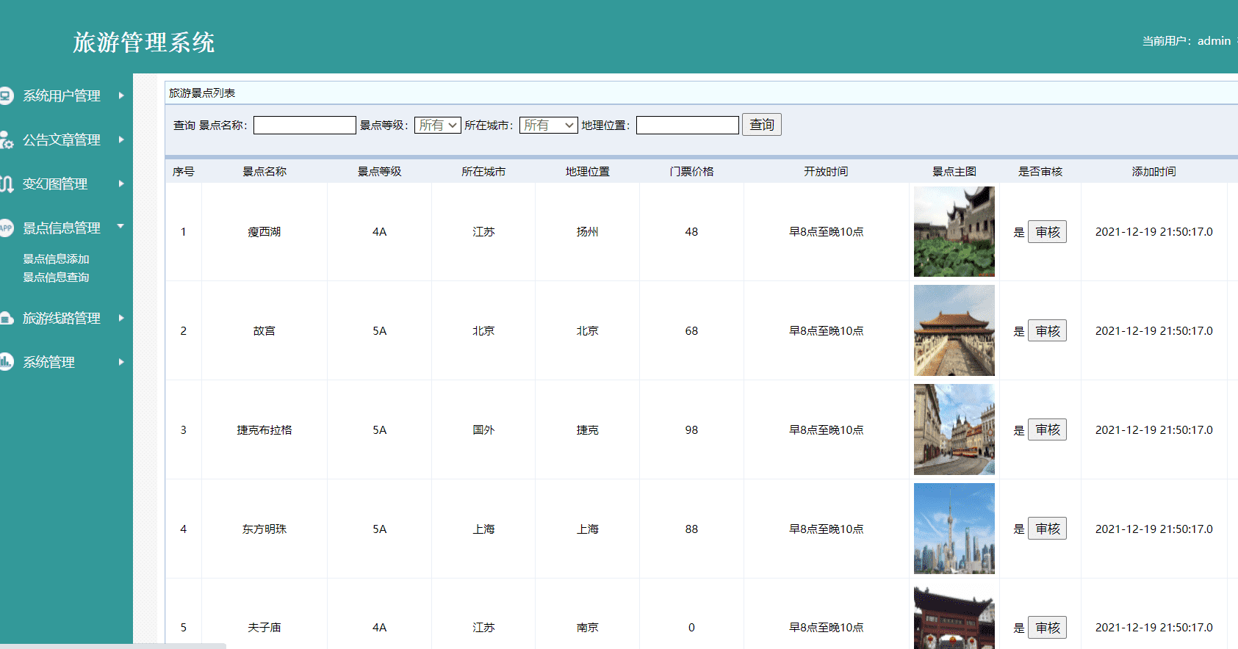The height and width of the screenshot is (649, 1238).
Task: Click 审核 button for 瘦西湖 row
Action: point(1047,232)
